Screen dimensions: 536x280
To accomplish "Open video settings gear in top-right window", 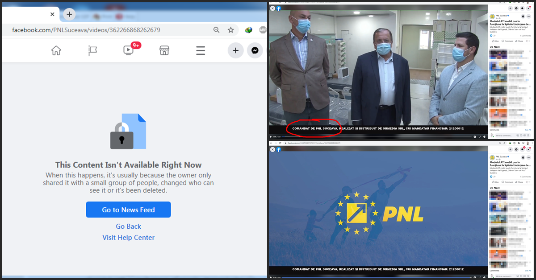I will (x=475, y=137).
